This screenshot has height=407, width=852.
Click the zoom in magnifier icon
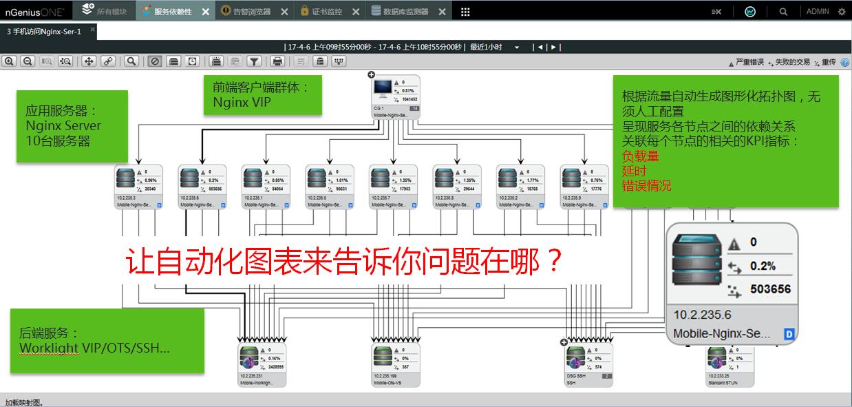click(10, 61)
